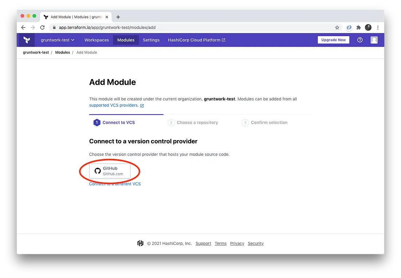Open the Security footer link
Viewport: 401px width, 278px height.
[256, 243]
